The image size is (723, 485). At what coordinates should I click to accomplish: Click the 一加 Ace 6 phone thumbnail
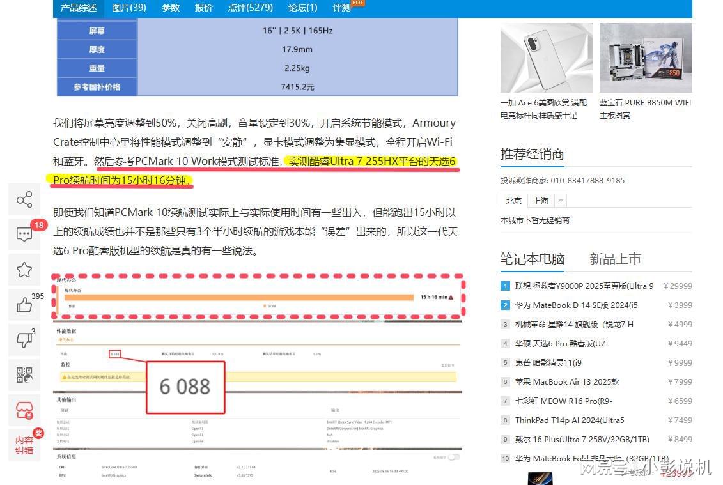tap(547, 58)
